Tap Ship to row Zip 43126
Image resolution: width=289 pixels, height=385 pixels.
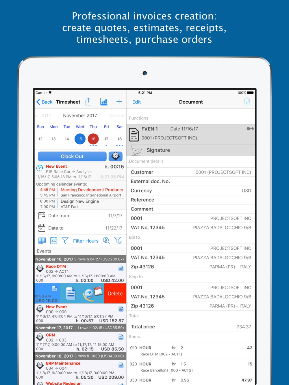pyautogui.click(x=191, y=306)
